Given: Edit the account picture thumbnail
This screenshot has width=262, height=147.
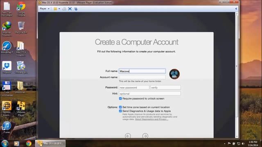Looking at the screenshot, I should [x=174, y=74].
